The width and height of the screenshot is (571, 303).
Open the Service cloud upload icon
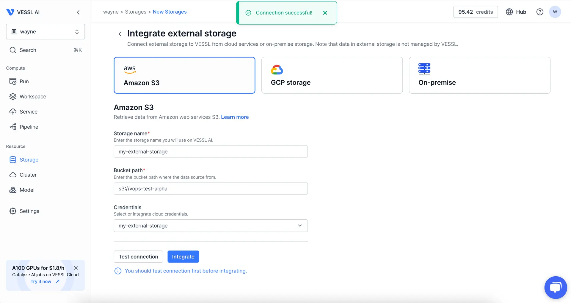(13, 112)
